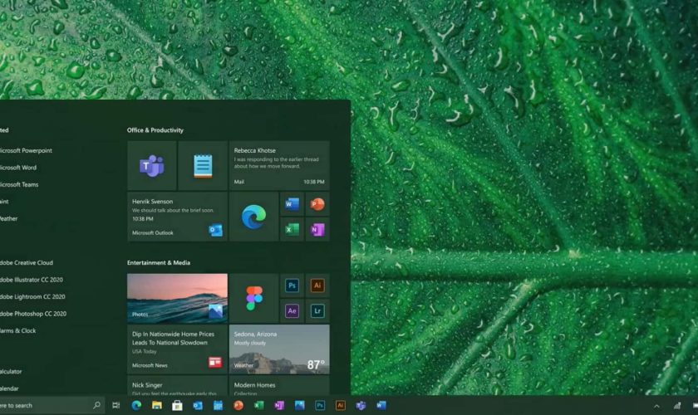
Task: Open Word from the taskbar
Action: coord(381,405)
